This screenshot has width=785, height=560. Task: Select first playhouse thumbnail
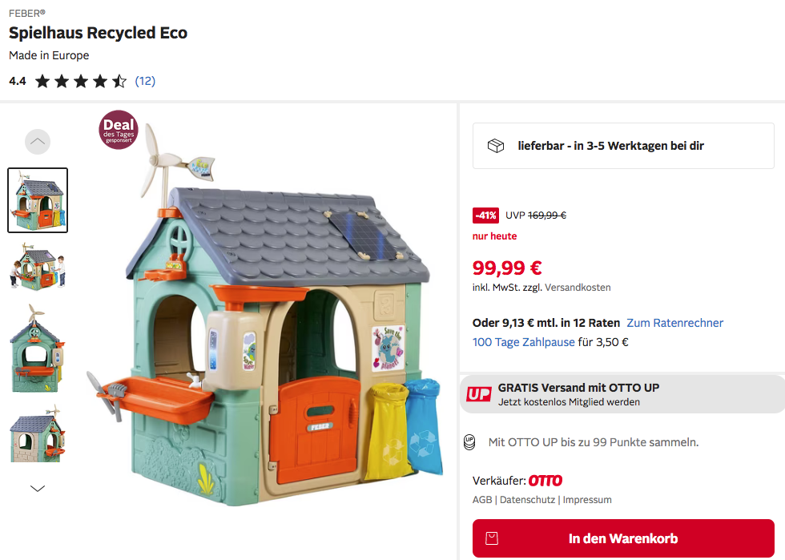[x=38, y=200]
